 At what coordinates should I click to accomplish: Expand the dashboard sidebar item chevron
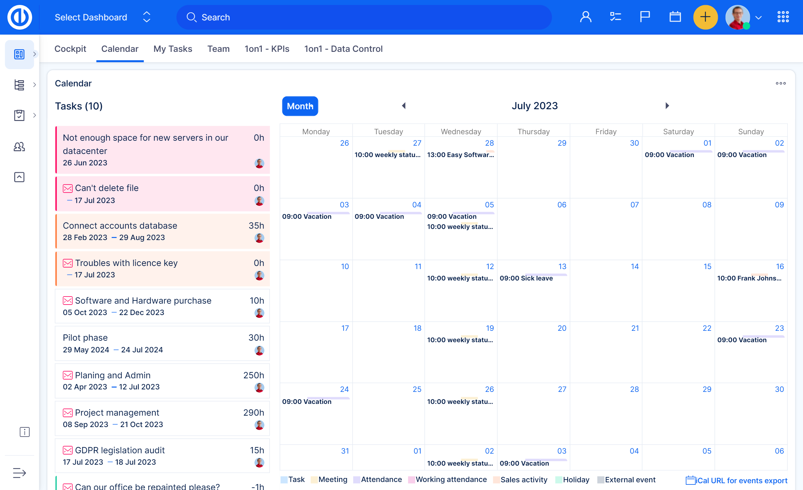pyautogui.click(x=34, y=54)
